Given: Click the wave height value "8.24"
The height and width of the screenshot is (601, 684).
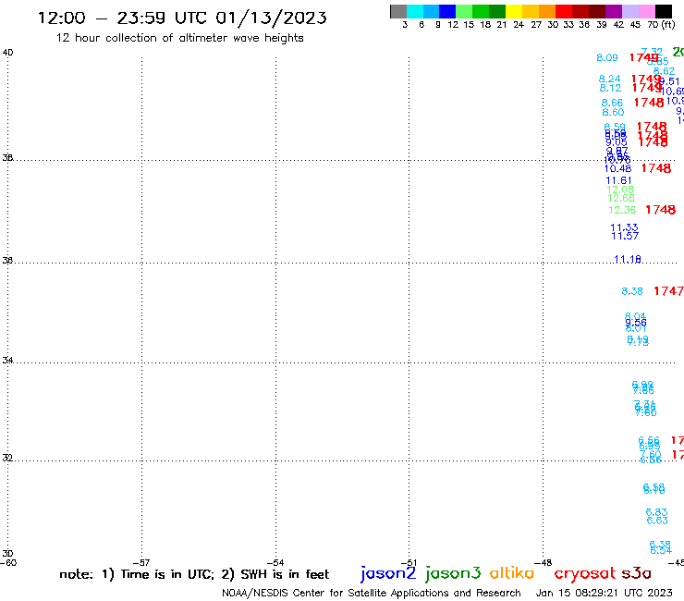Looking at the screenshot, I should [609, 79].
